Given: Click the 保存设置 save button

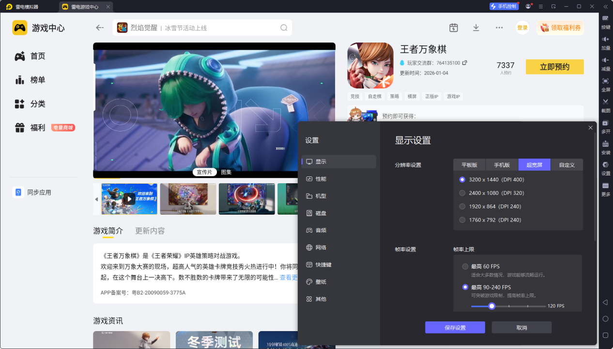Looking at the screenshot, I should (455, 327).
